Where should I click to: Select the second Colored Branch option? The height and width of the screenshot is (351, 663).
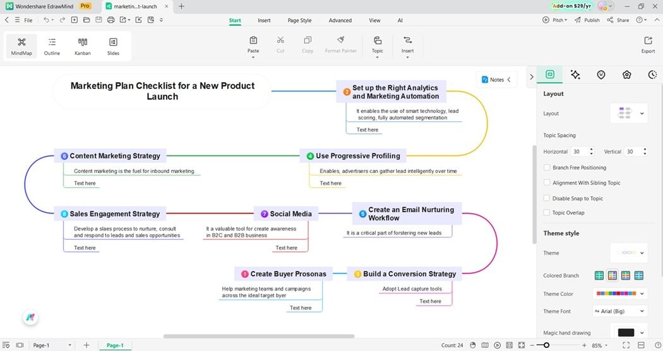point(612,275)
